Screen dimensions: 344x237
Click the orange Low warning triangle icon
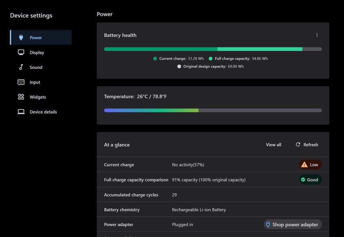(304, 165)
